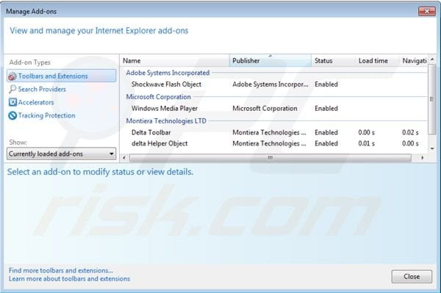Open Learn more about toolbars and extensions
441x293 pixels.
tap(69, 278)
